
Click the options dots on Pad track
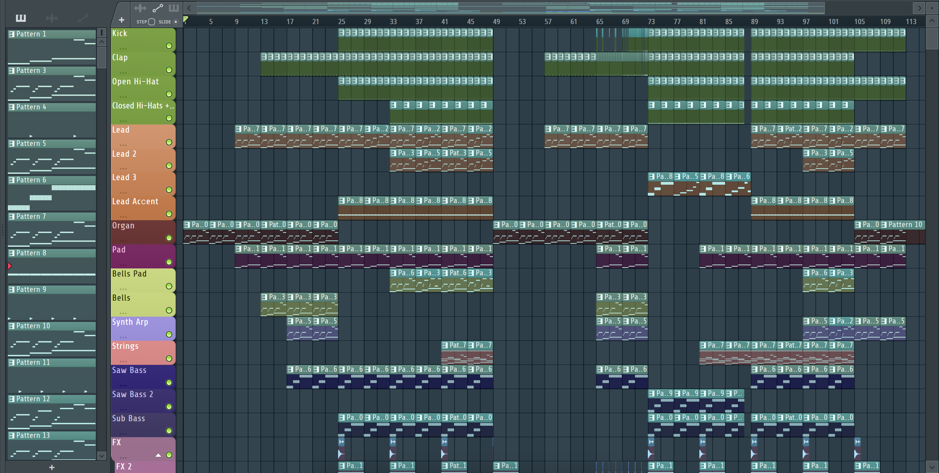123,265
